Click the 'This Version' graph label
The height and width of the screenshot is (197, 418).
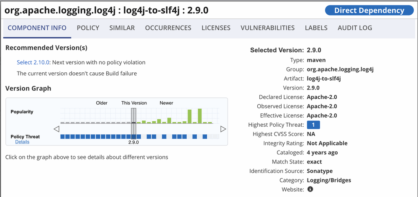[x=134, y=103]
